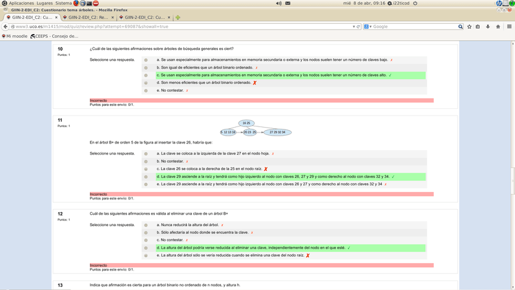Click the browser back arrow button
Viewport: 515px width, 290px height.
coord(5,27)
